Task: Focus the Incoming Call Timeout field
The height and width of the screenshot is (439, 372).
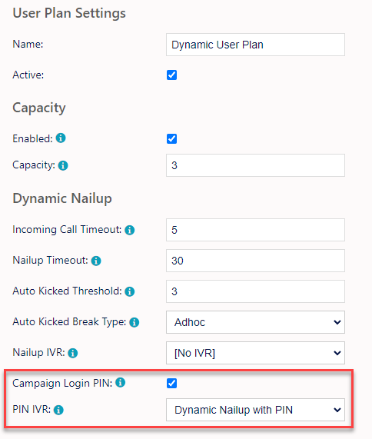Action: 255,230
